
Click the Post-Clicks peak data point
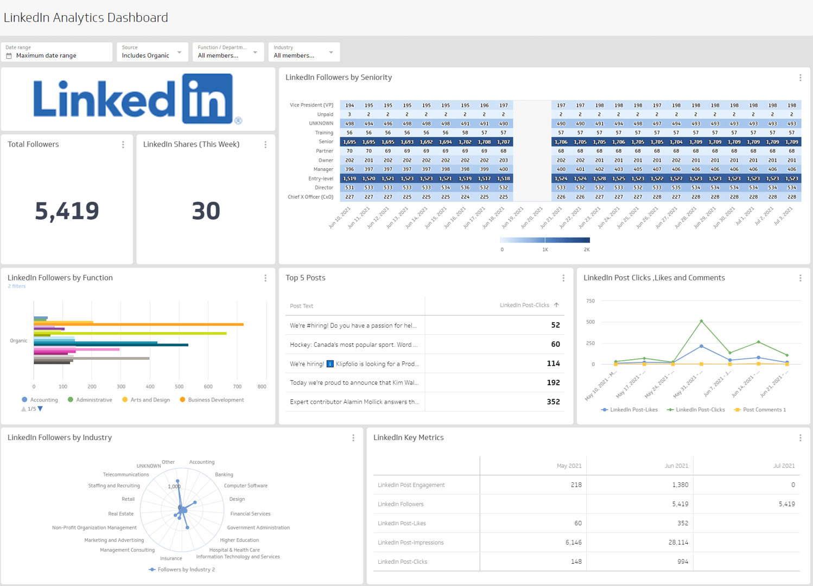point(701,321)
